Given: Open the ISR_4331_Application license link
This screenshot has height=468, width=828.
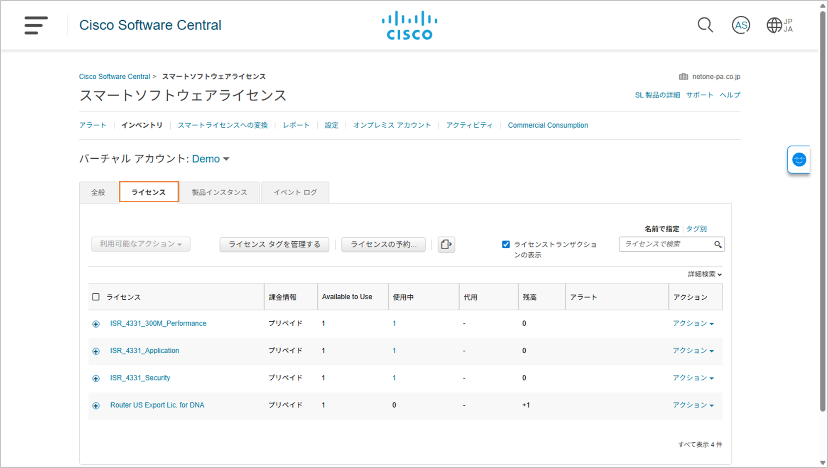Looking at the screenshot, I should (x=145, y=351).
